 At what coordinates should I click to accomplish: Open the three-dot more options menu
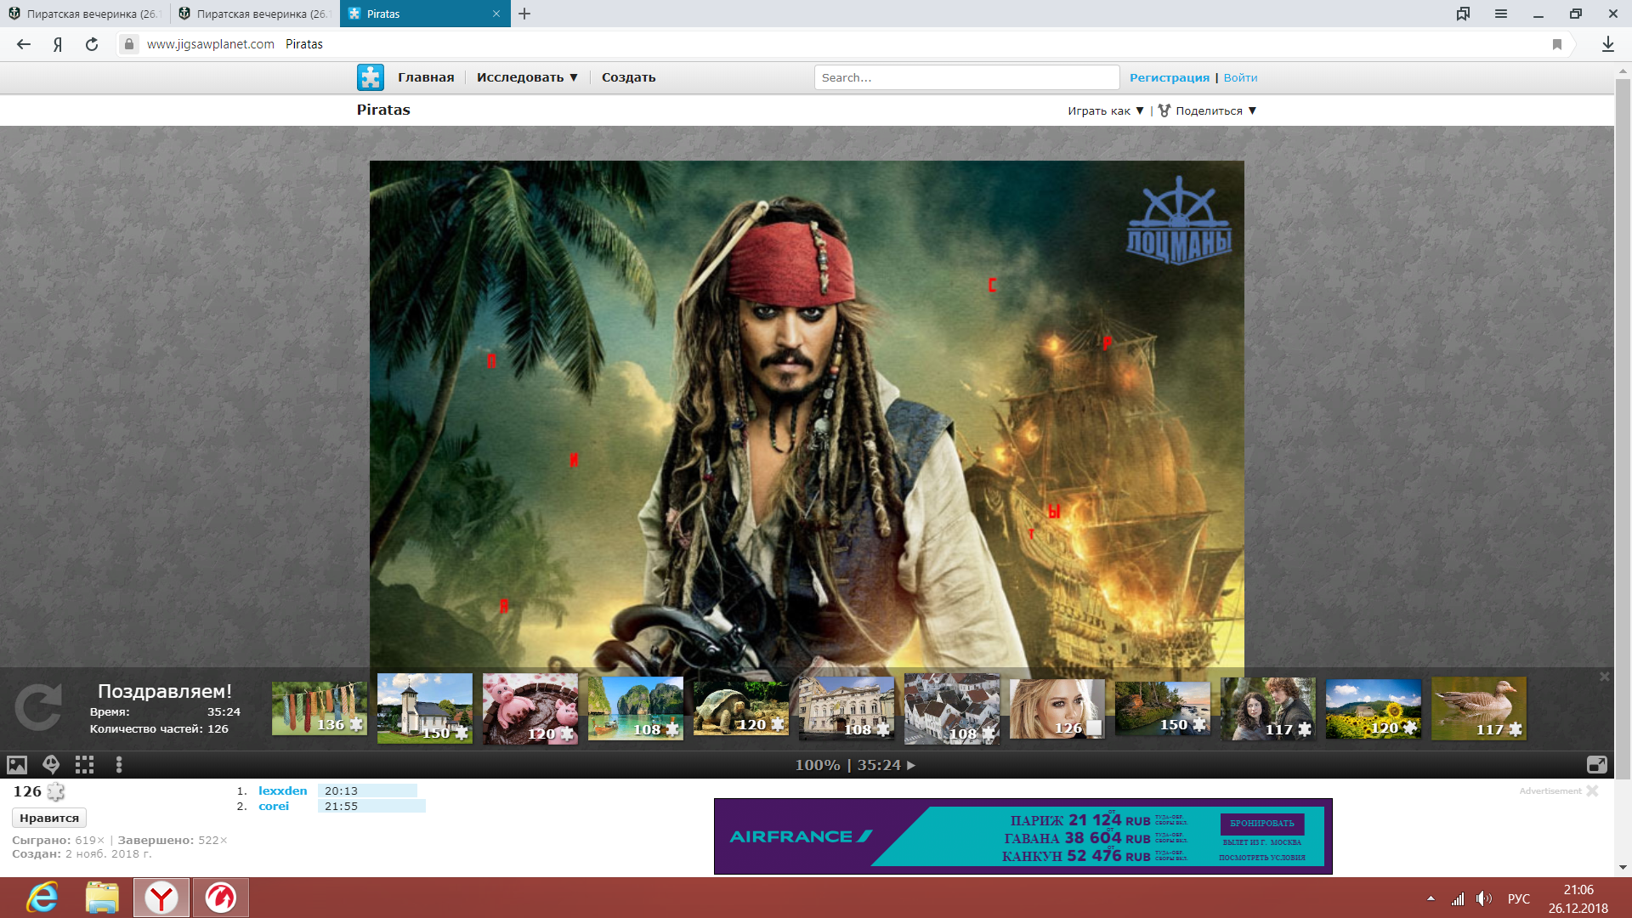tap(119, 765)
